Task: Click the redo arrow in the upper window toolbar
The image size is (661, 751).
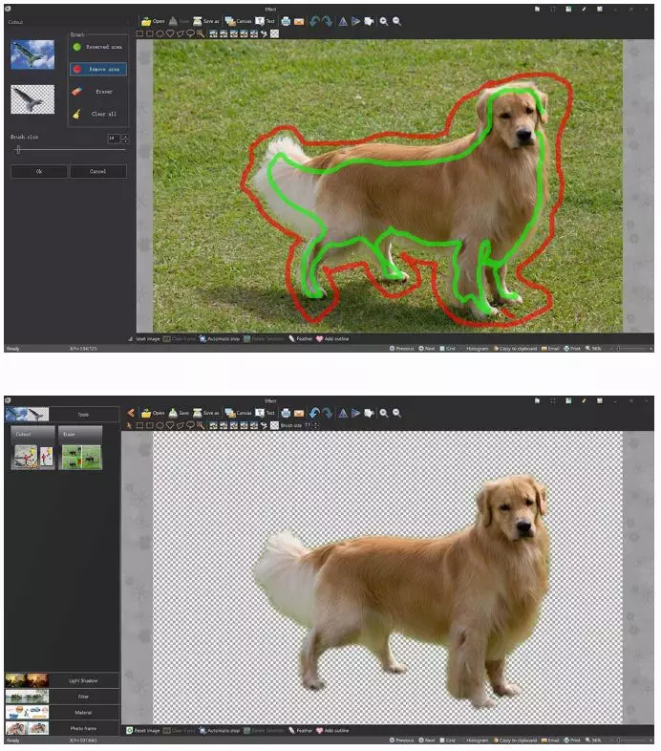Action: tap(327, 21)
